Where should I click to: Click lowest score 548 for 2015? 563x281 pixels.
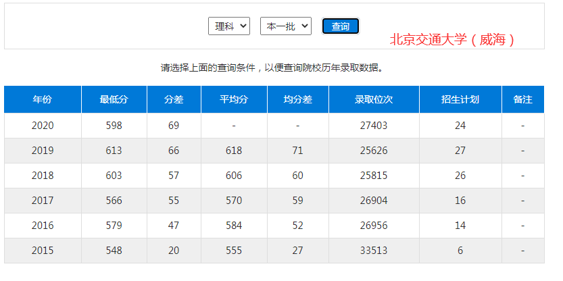114,250
